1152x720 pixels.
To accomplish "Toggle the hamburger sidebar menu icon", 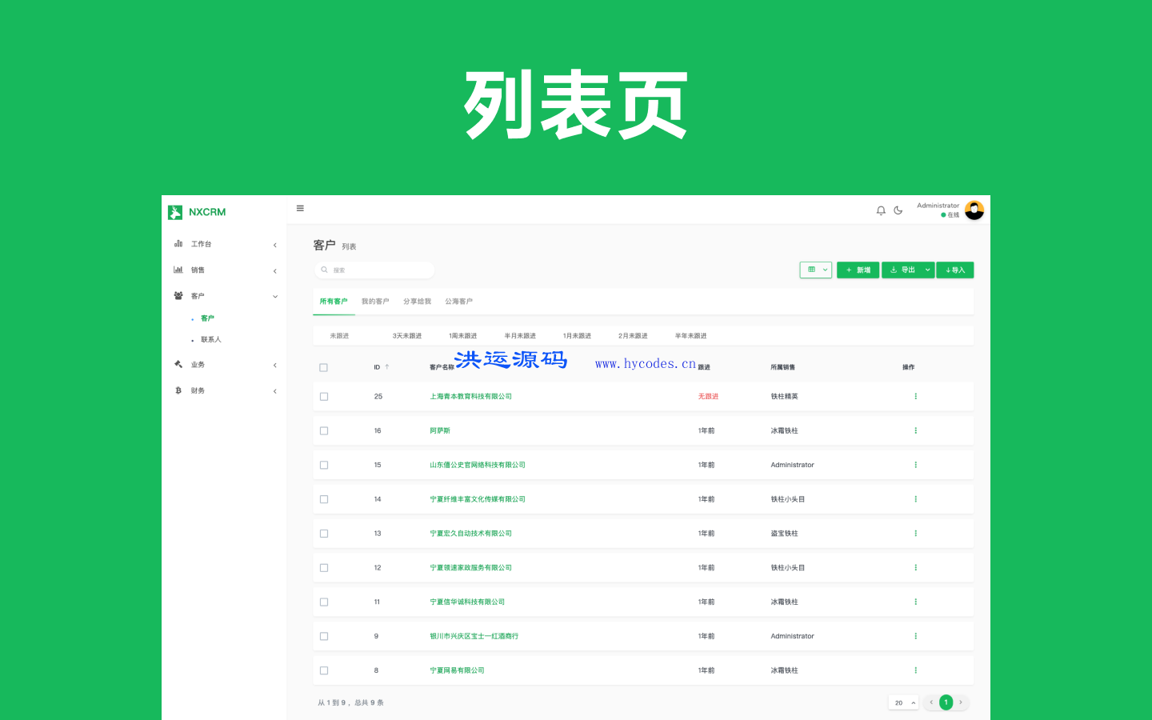I will 300,208.
